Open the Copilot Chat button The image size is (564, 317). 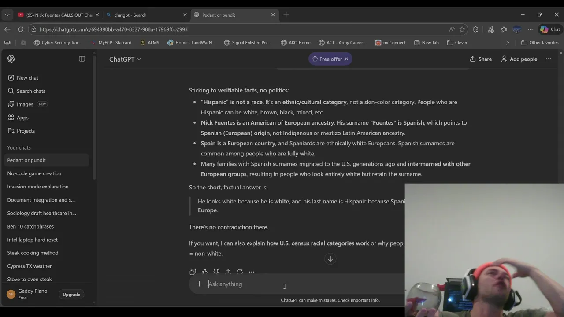point(550,29)
